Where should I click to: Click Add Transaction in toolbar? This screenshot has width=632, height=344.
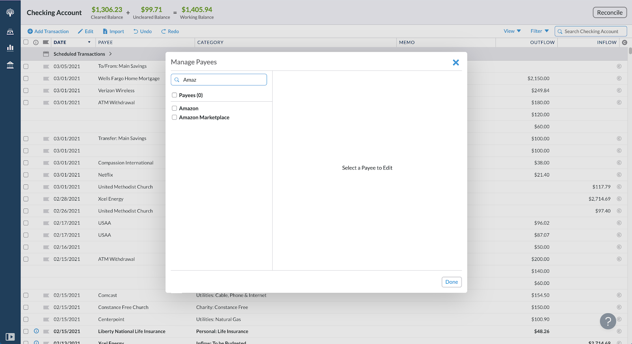(x=48, y=32)
